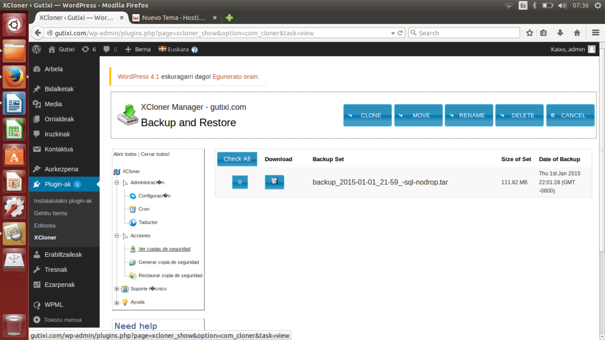Close the XCloner Gutixi tab

122,18
